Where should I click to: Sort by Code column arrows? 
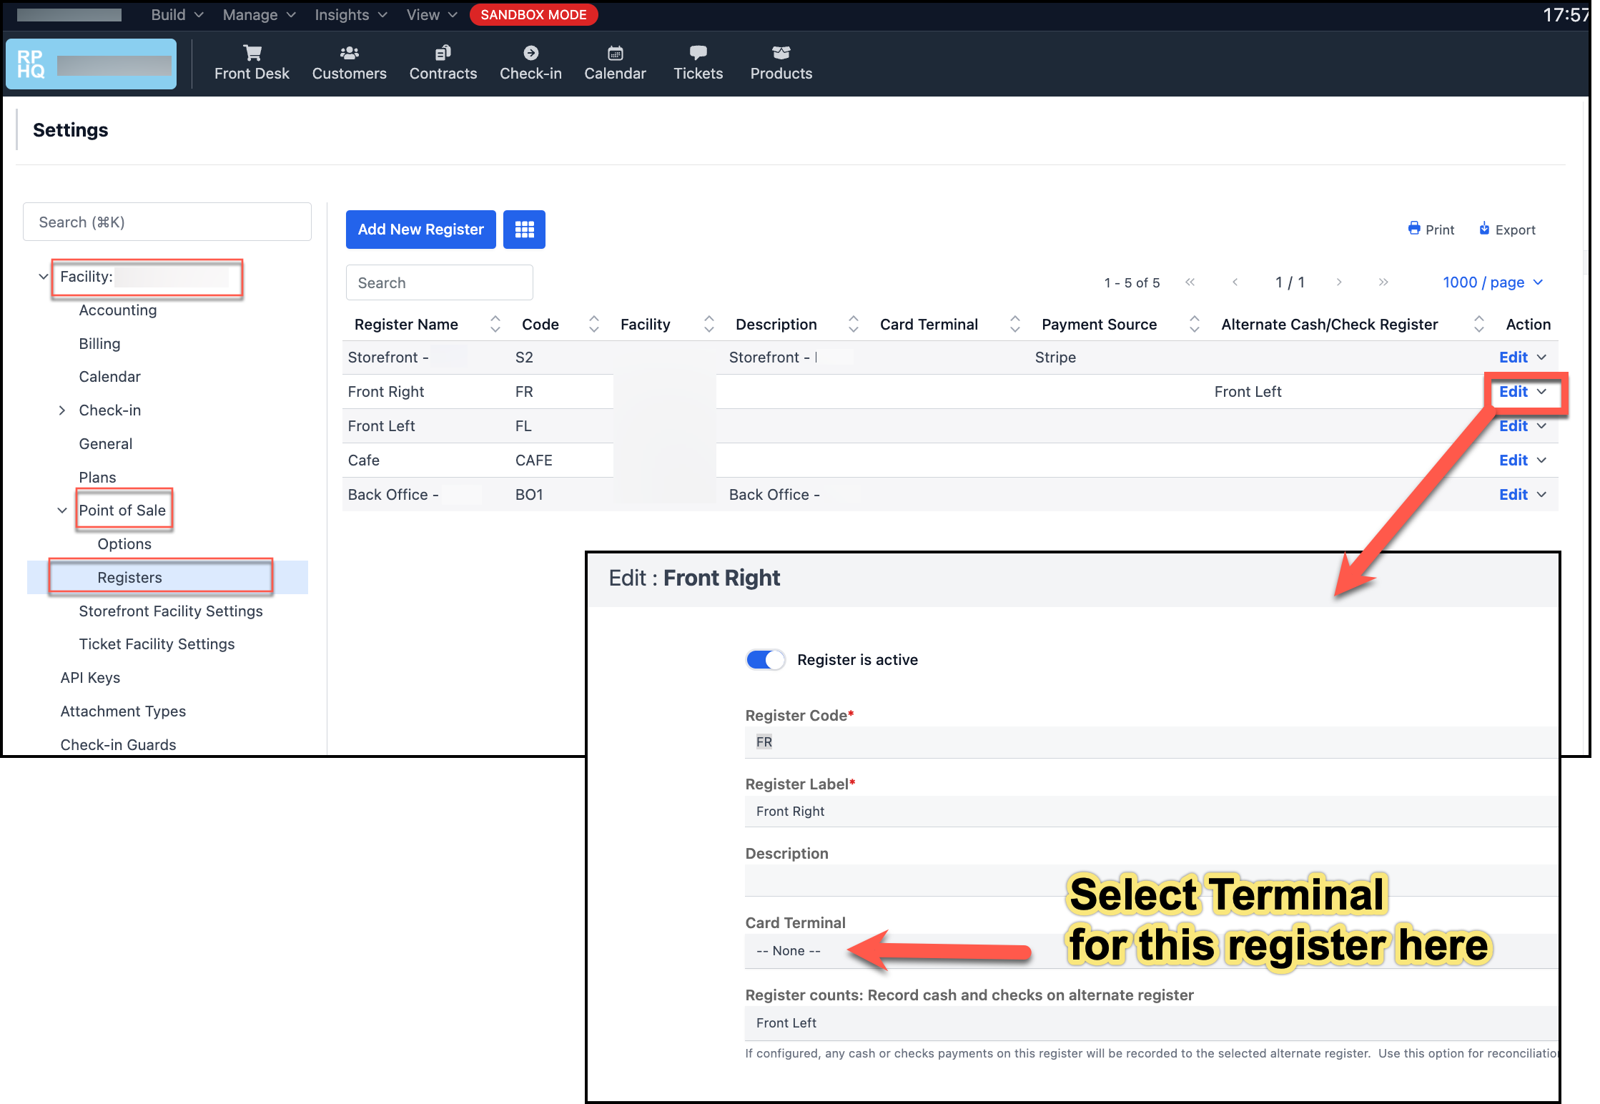click(x=594, y=325)
